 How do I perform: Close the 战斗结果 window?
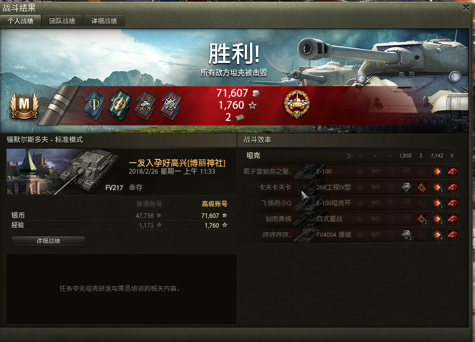466,7
